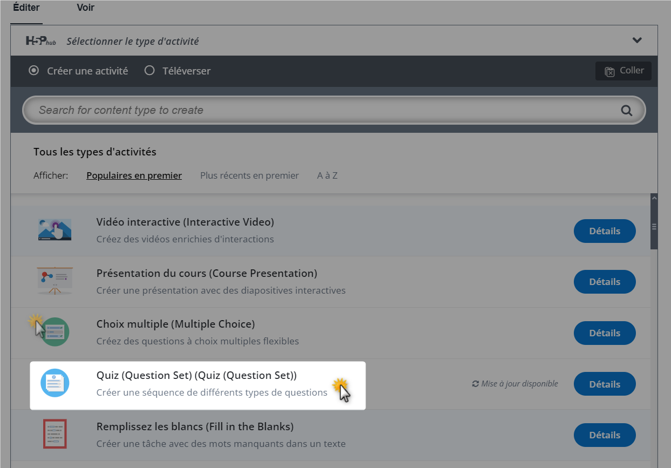Switch to the Voir tab
The width and height of the screenshot is (671, 468).
pos(85,8)
